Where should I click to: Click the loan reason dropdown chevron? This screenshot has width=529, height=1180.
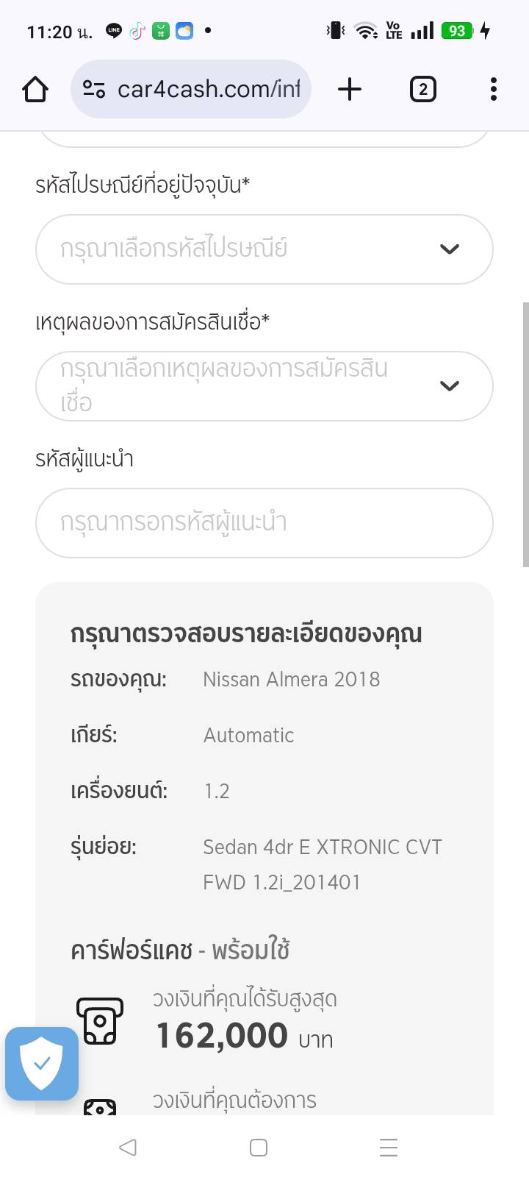tap(449, 386)
